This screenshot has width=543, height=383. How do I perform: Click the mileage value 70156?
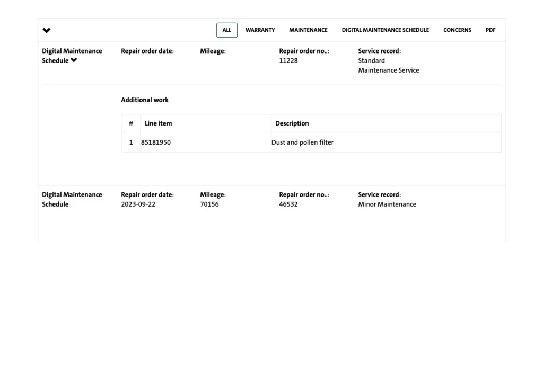click(209, 204)
